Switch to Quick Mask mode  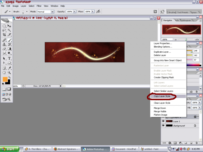[x=9, y=89]
